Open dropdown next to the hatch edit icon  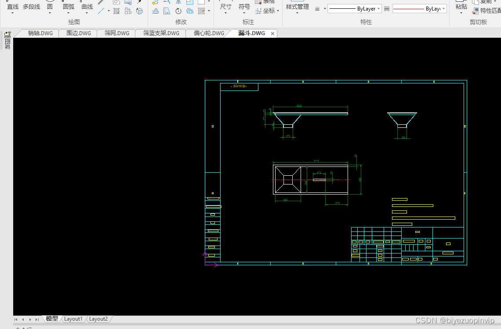209,11
